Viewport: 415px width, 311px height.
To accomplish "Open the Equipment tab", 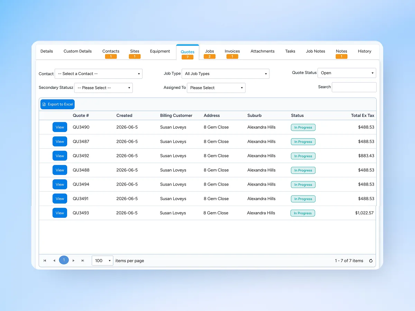I will 160,51.
